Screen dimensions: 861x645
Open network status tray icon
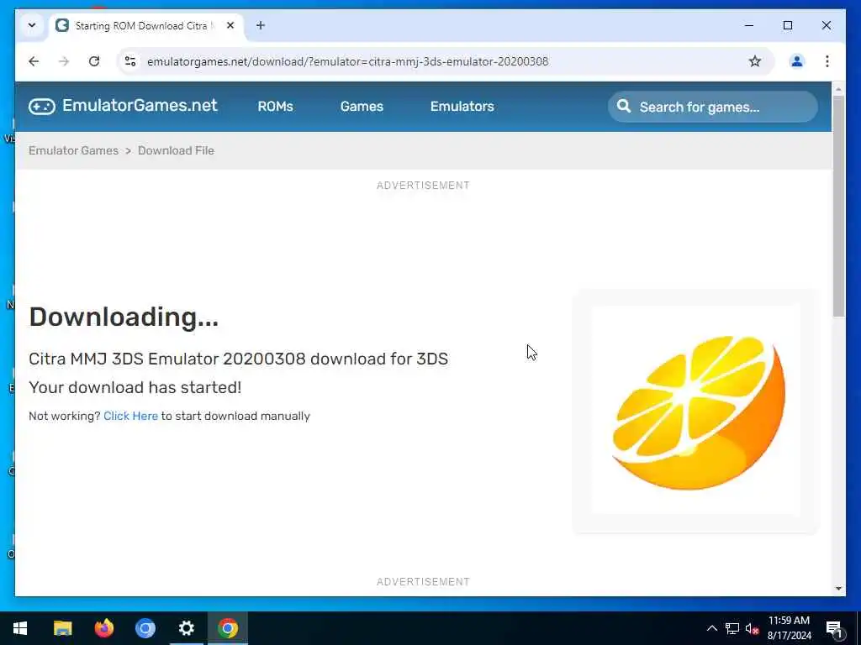click(732, 628)
